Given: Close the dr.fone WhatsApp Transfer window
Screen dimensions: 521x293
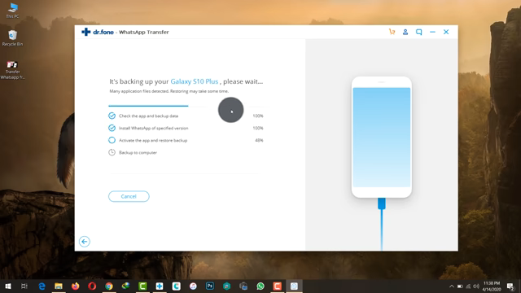Looking at the screenshot, I should tap(446, 32).
